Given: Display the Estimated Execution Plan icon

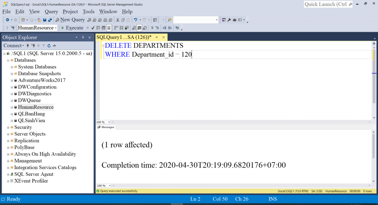Looking at the screenshot, I should tap(98, 28).
